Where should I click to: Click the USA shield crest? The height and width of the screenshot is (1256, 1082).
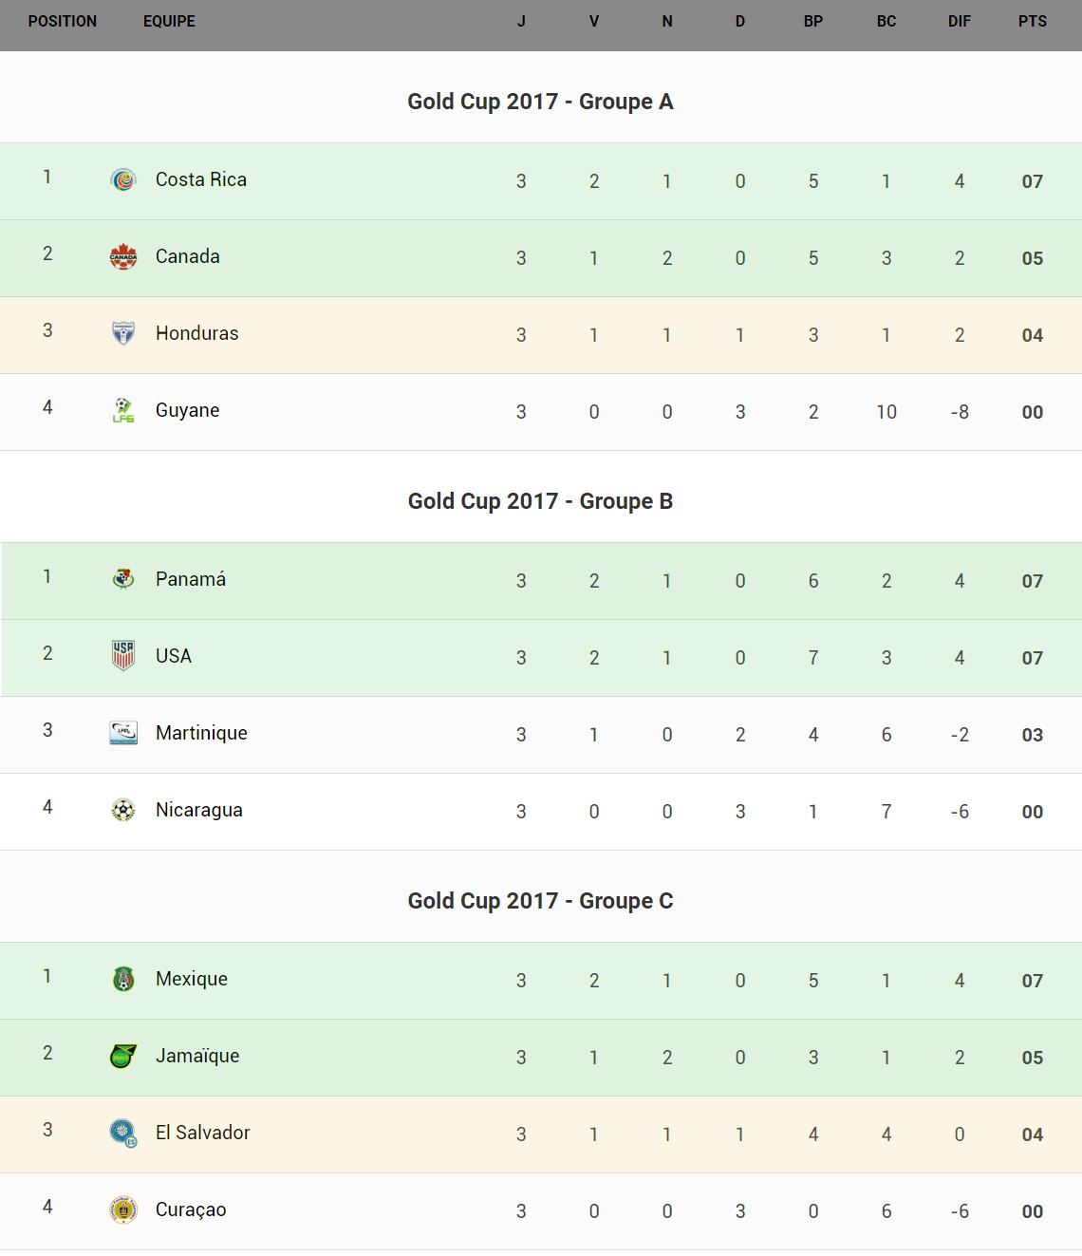[x=123, y=656]
